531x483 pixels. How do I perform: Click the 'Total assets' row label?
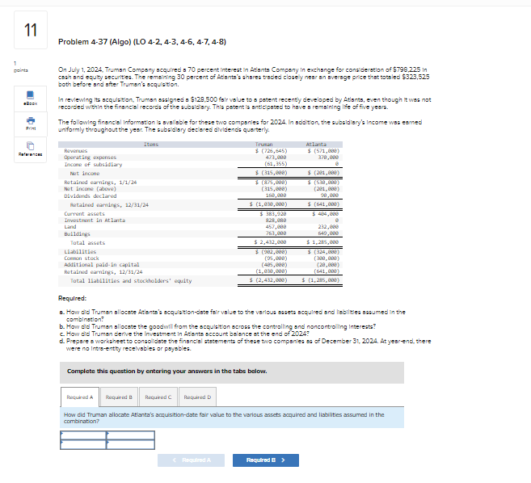87,243
